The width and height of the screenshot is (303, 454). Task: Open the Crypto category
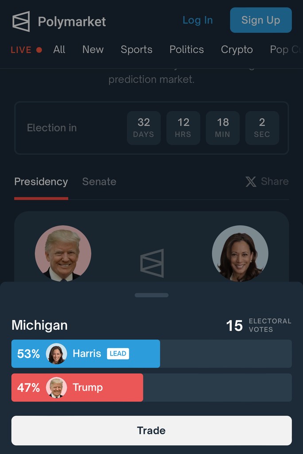pyautogui.click(x=237, y=50)
